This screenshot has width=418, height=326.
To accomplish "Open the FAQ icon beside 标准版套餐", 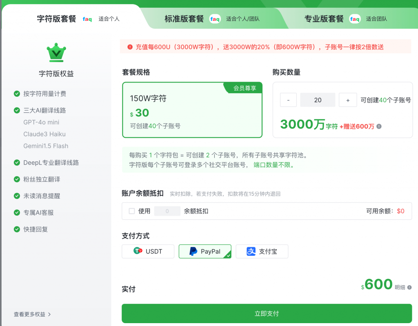I will pos(215,19).
